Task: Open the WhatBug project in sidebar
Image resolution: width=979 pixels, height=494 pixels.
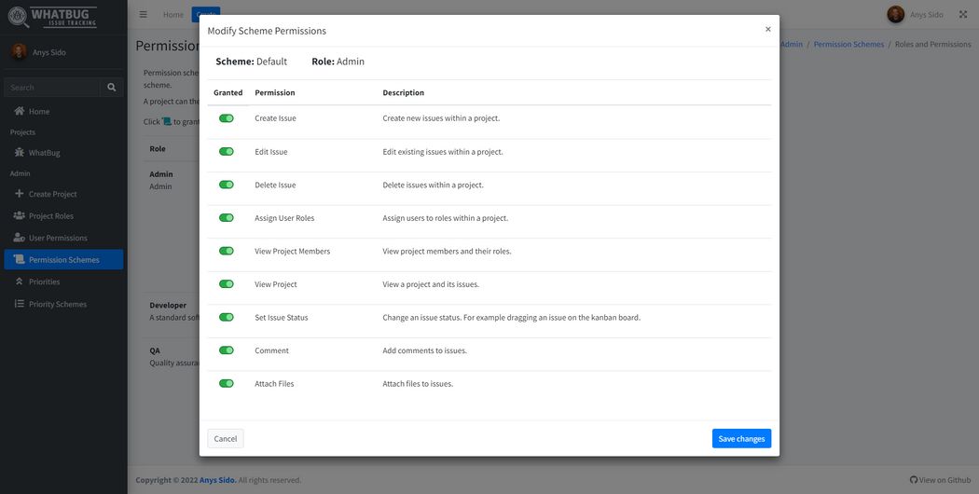Action: 44,153
